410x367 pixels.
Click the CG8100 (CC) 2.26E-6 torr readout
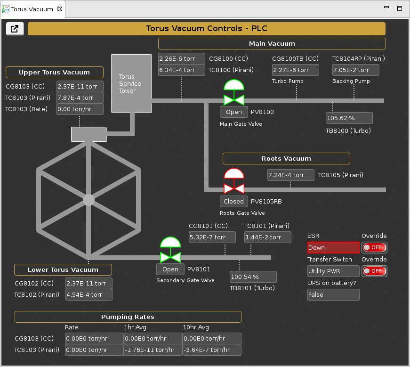(x=181, y=59)
